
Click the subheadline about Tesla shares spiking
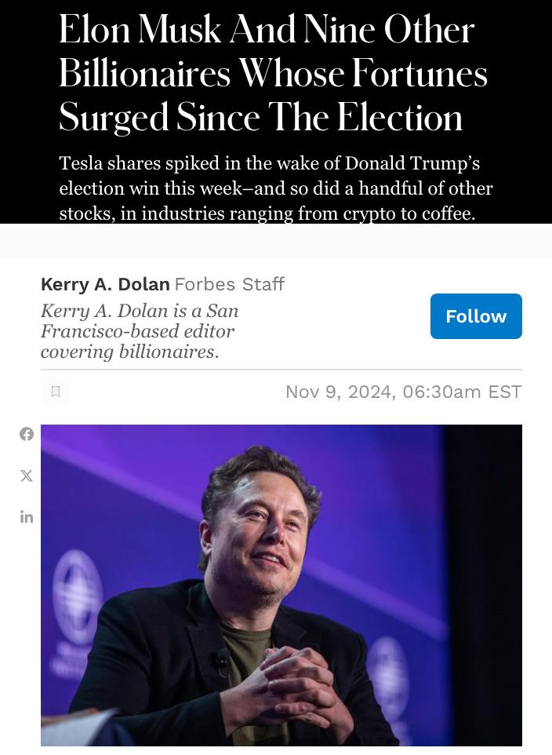click(276, 188)
